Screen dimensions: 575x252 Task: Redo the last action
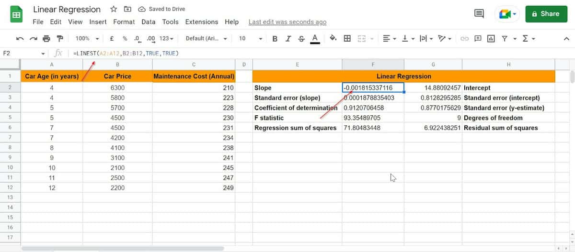pyautogui.click(x=33, y=38)
